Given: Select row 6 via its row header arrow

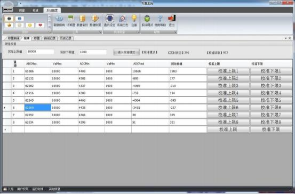Looking at the screenshot, I should point(7,108).
